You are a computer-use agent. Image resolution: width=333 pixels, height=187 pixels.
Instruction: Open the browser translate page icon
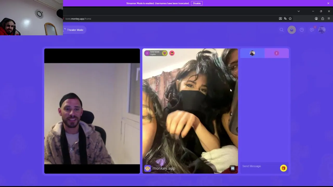coord(285,19)
